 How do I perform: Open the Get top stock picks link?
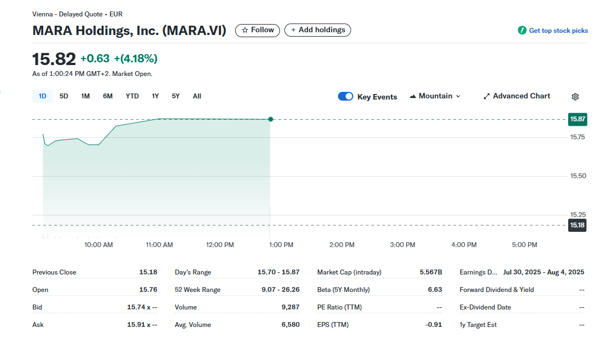coord(558,31)
